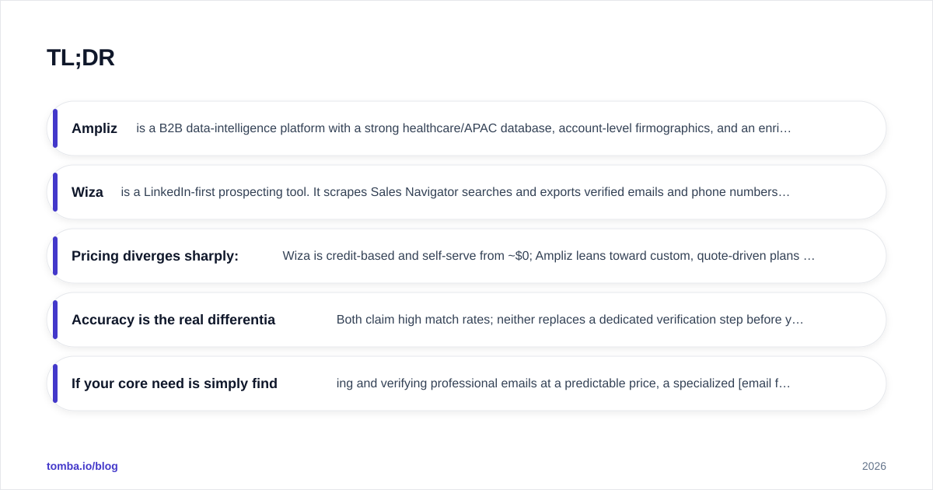
Task: Click the purple accent bar beside Ampliz
Action: point(55,128)
